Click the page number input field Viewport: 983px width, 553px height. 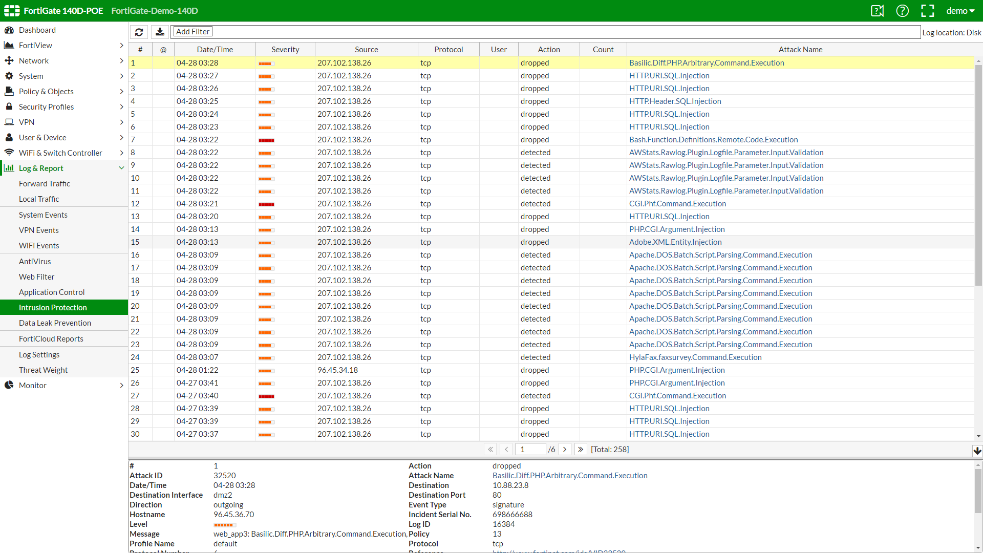pyautogui.click(x=530, y=450)
